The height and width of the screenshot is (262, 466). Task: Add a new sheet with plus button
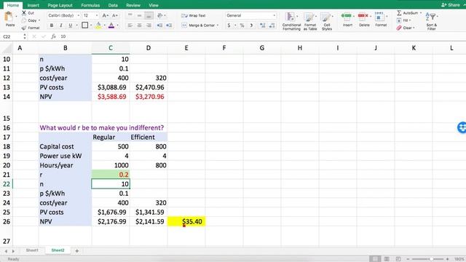tap(77, 251)
